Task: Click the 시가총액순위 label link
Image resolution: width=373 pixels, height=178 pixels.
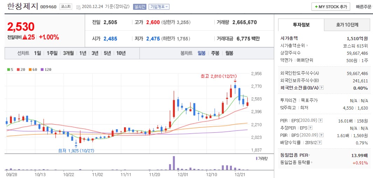Action: tap(293, 45)
